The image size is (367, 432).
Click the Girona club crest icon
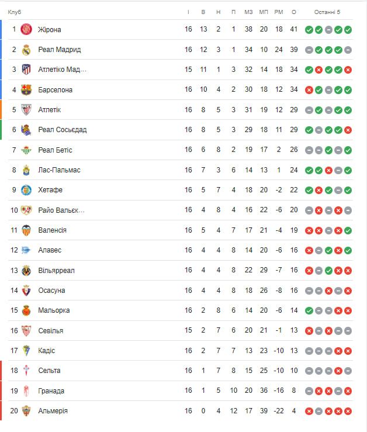pyautogui.click(x=26, y=30)
